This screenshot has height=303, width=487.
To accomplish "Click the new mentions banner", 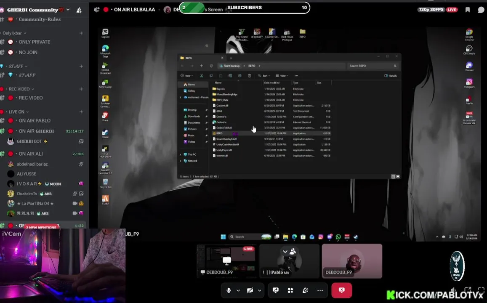I will 41,227.
